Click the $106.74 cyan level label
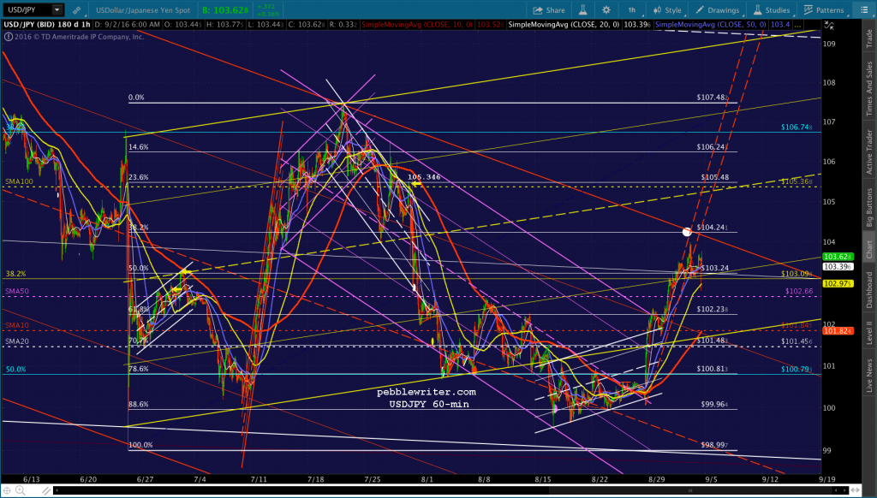 [x=796, y=127]
